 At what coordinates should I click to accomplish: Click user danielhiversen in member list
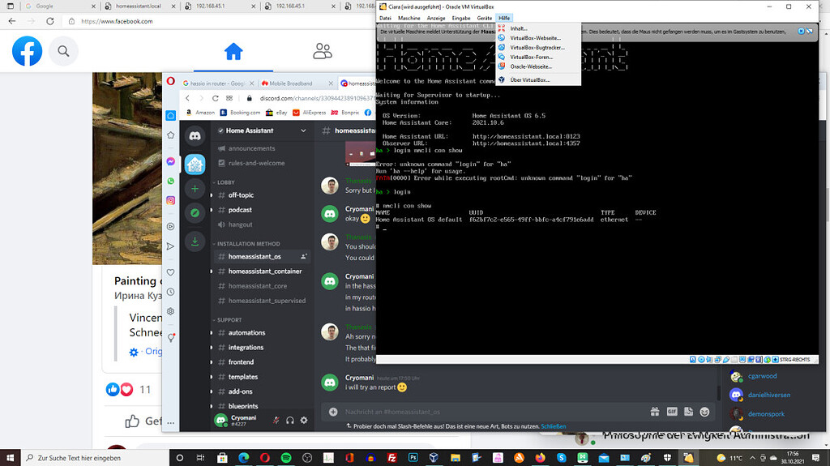pos(768,395)
